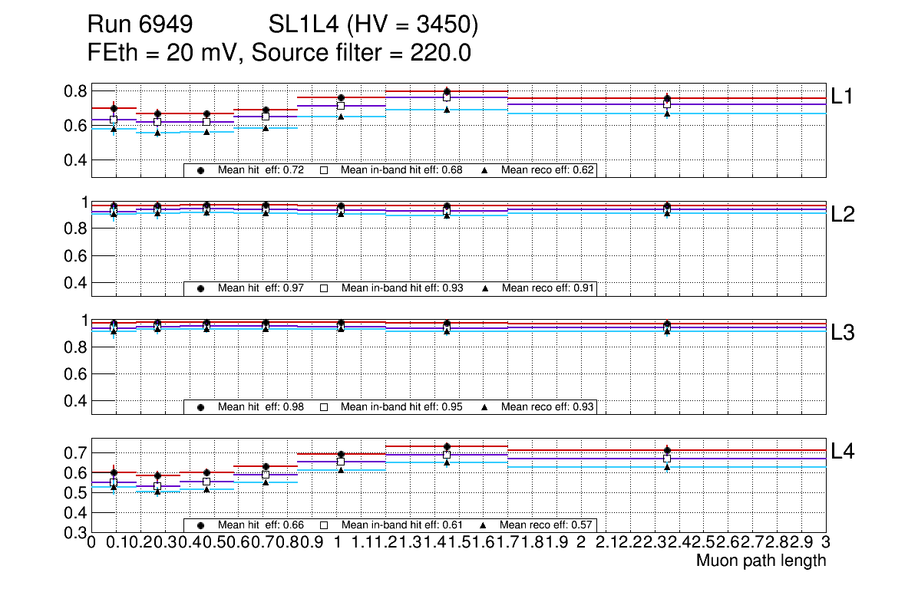Select the open square marker in L3 legend

click(x=324, y=406)
